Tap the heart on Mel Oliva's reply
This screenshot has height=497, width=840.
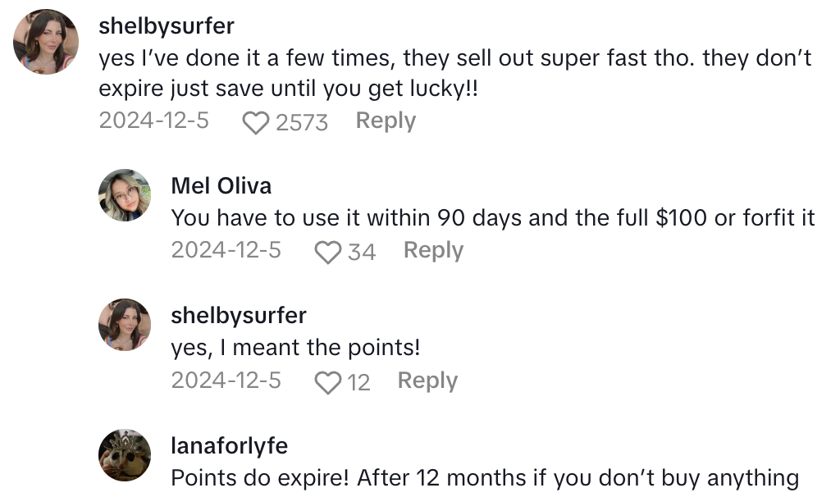(x=328, y=252)
